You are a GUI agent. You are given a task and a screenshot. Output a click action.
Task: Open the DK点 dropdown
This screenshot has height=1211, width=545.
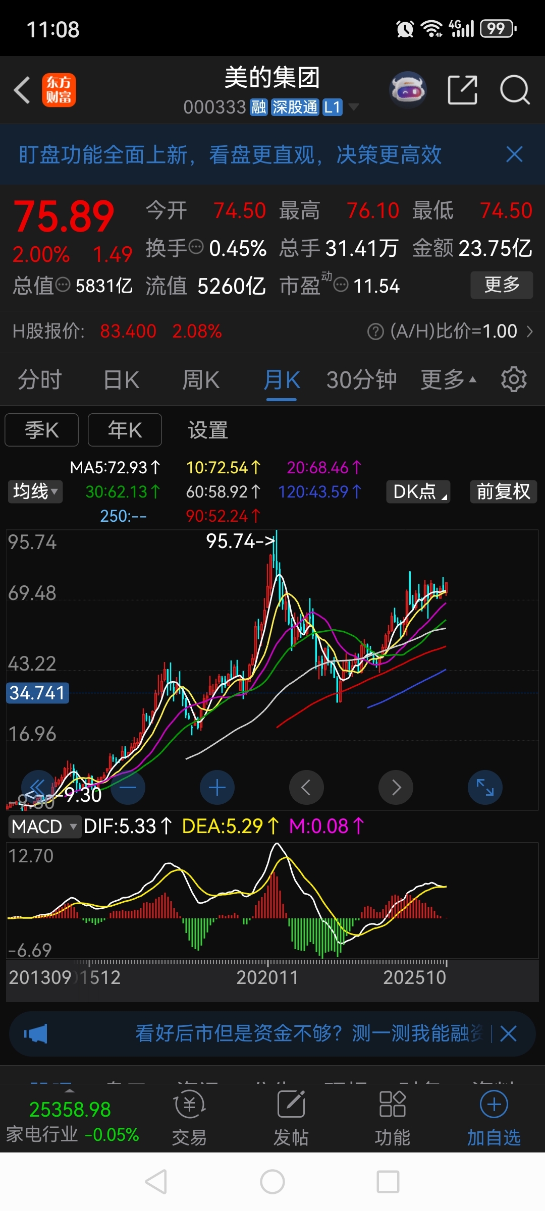[x=418, y=491]
